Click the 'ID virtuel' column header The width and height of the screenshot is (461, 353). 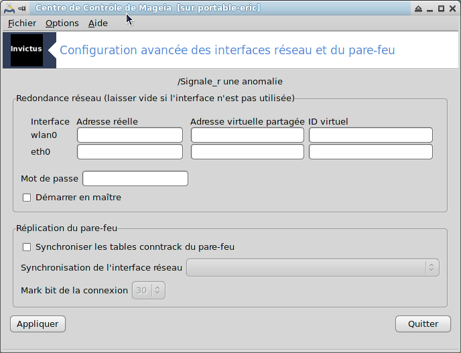328,121
